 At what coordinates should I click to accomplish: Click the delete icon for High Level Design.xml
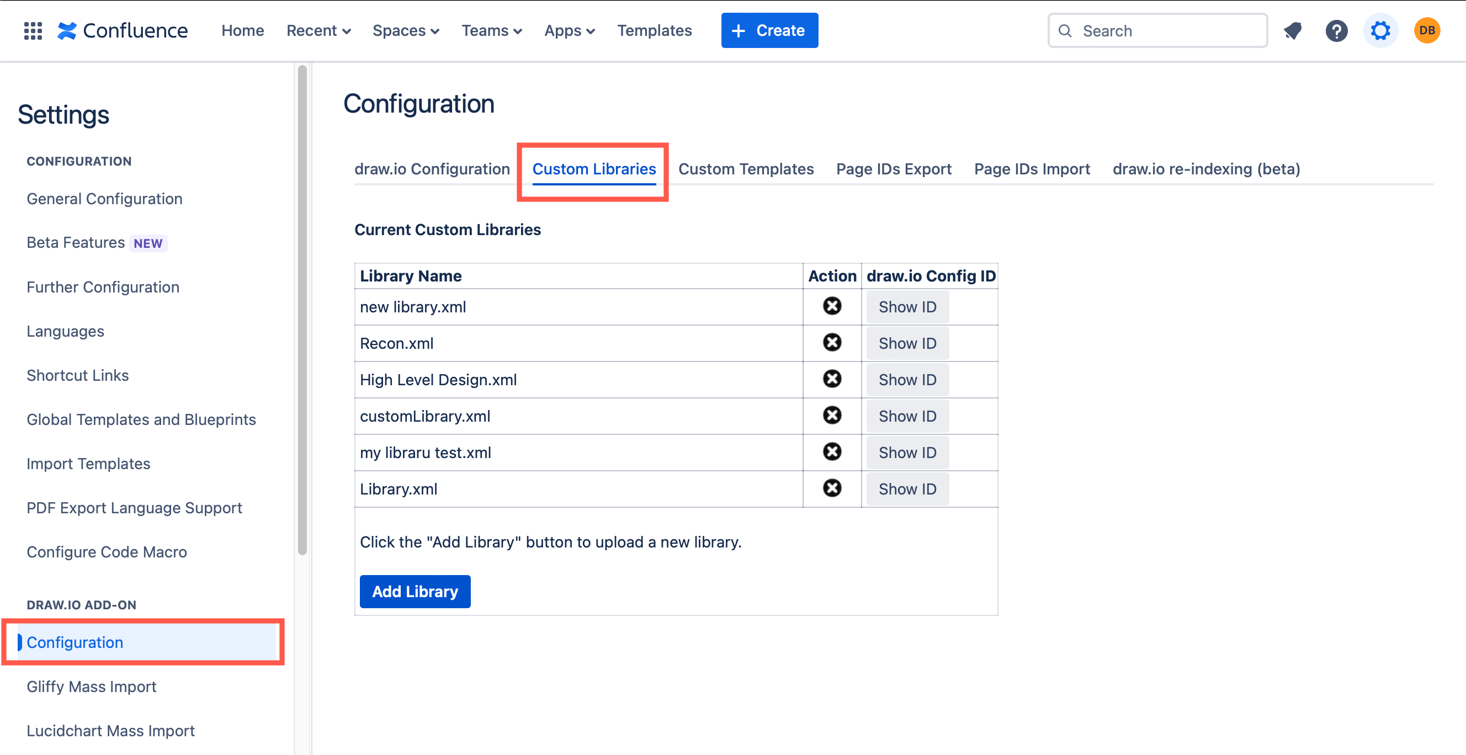tap(832, 379)
